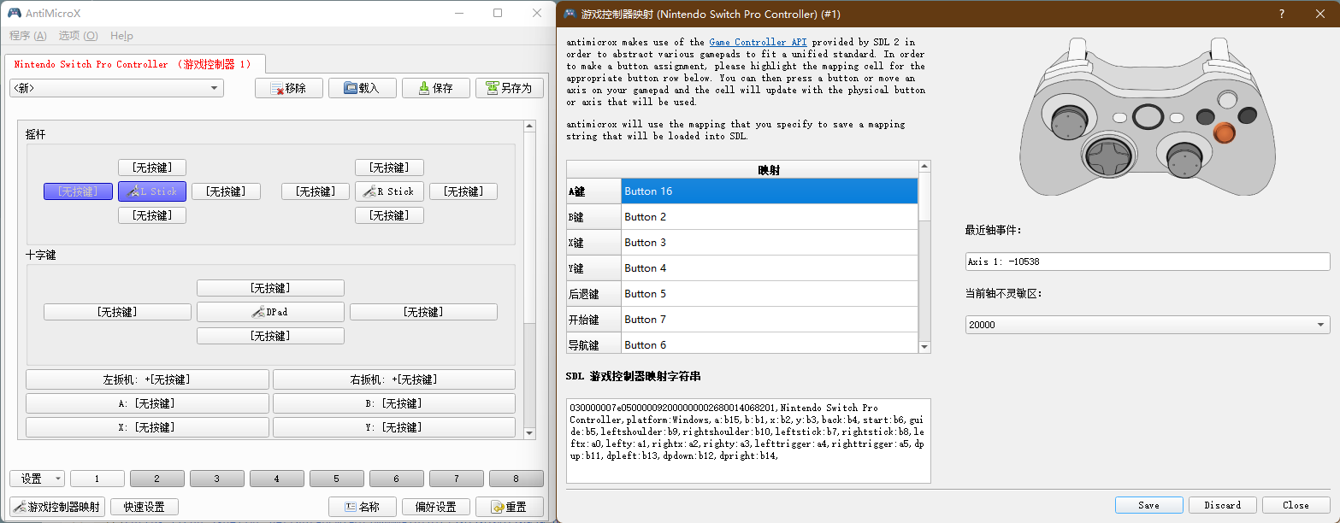Click the mapping table's scroll down arrow
This screenshot has width=1340, height=523.
point(924,346)
